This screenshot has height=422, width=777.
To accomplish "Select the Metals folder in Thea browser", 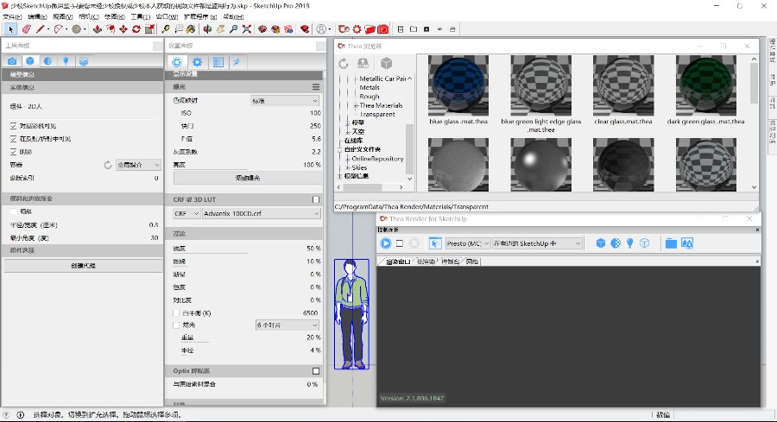I will 370,88.
